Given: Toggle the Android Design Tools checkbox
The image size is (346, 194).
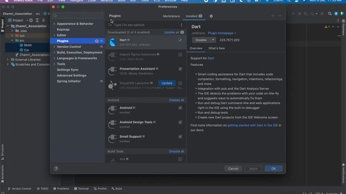Looking at the screenshot, I should click(180, 122).
